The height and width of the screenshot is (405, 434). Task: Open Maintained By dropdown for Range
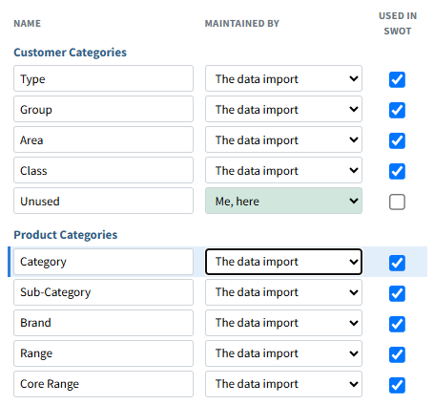[283, 353]
